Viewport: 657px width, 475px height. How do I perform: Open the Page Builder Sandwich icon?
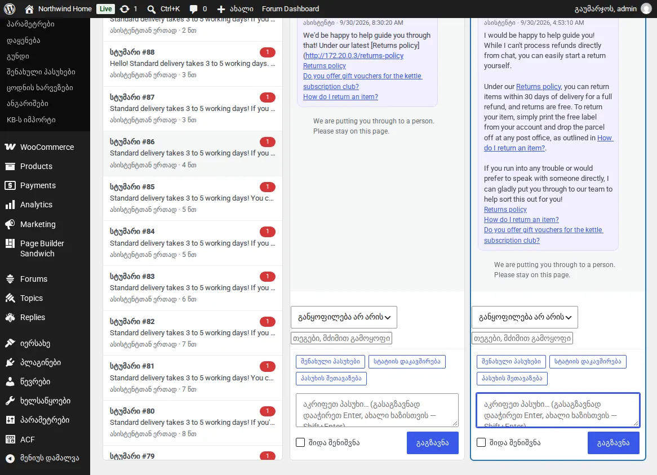click(x=10, y=243)
